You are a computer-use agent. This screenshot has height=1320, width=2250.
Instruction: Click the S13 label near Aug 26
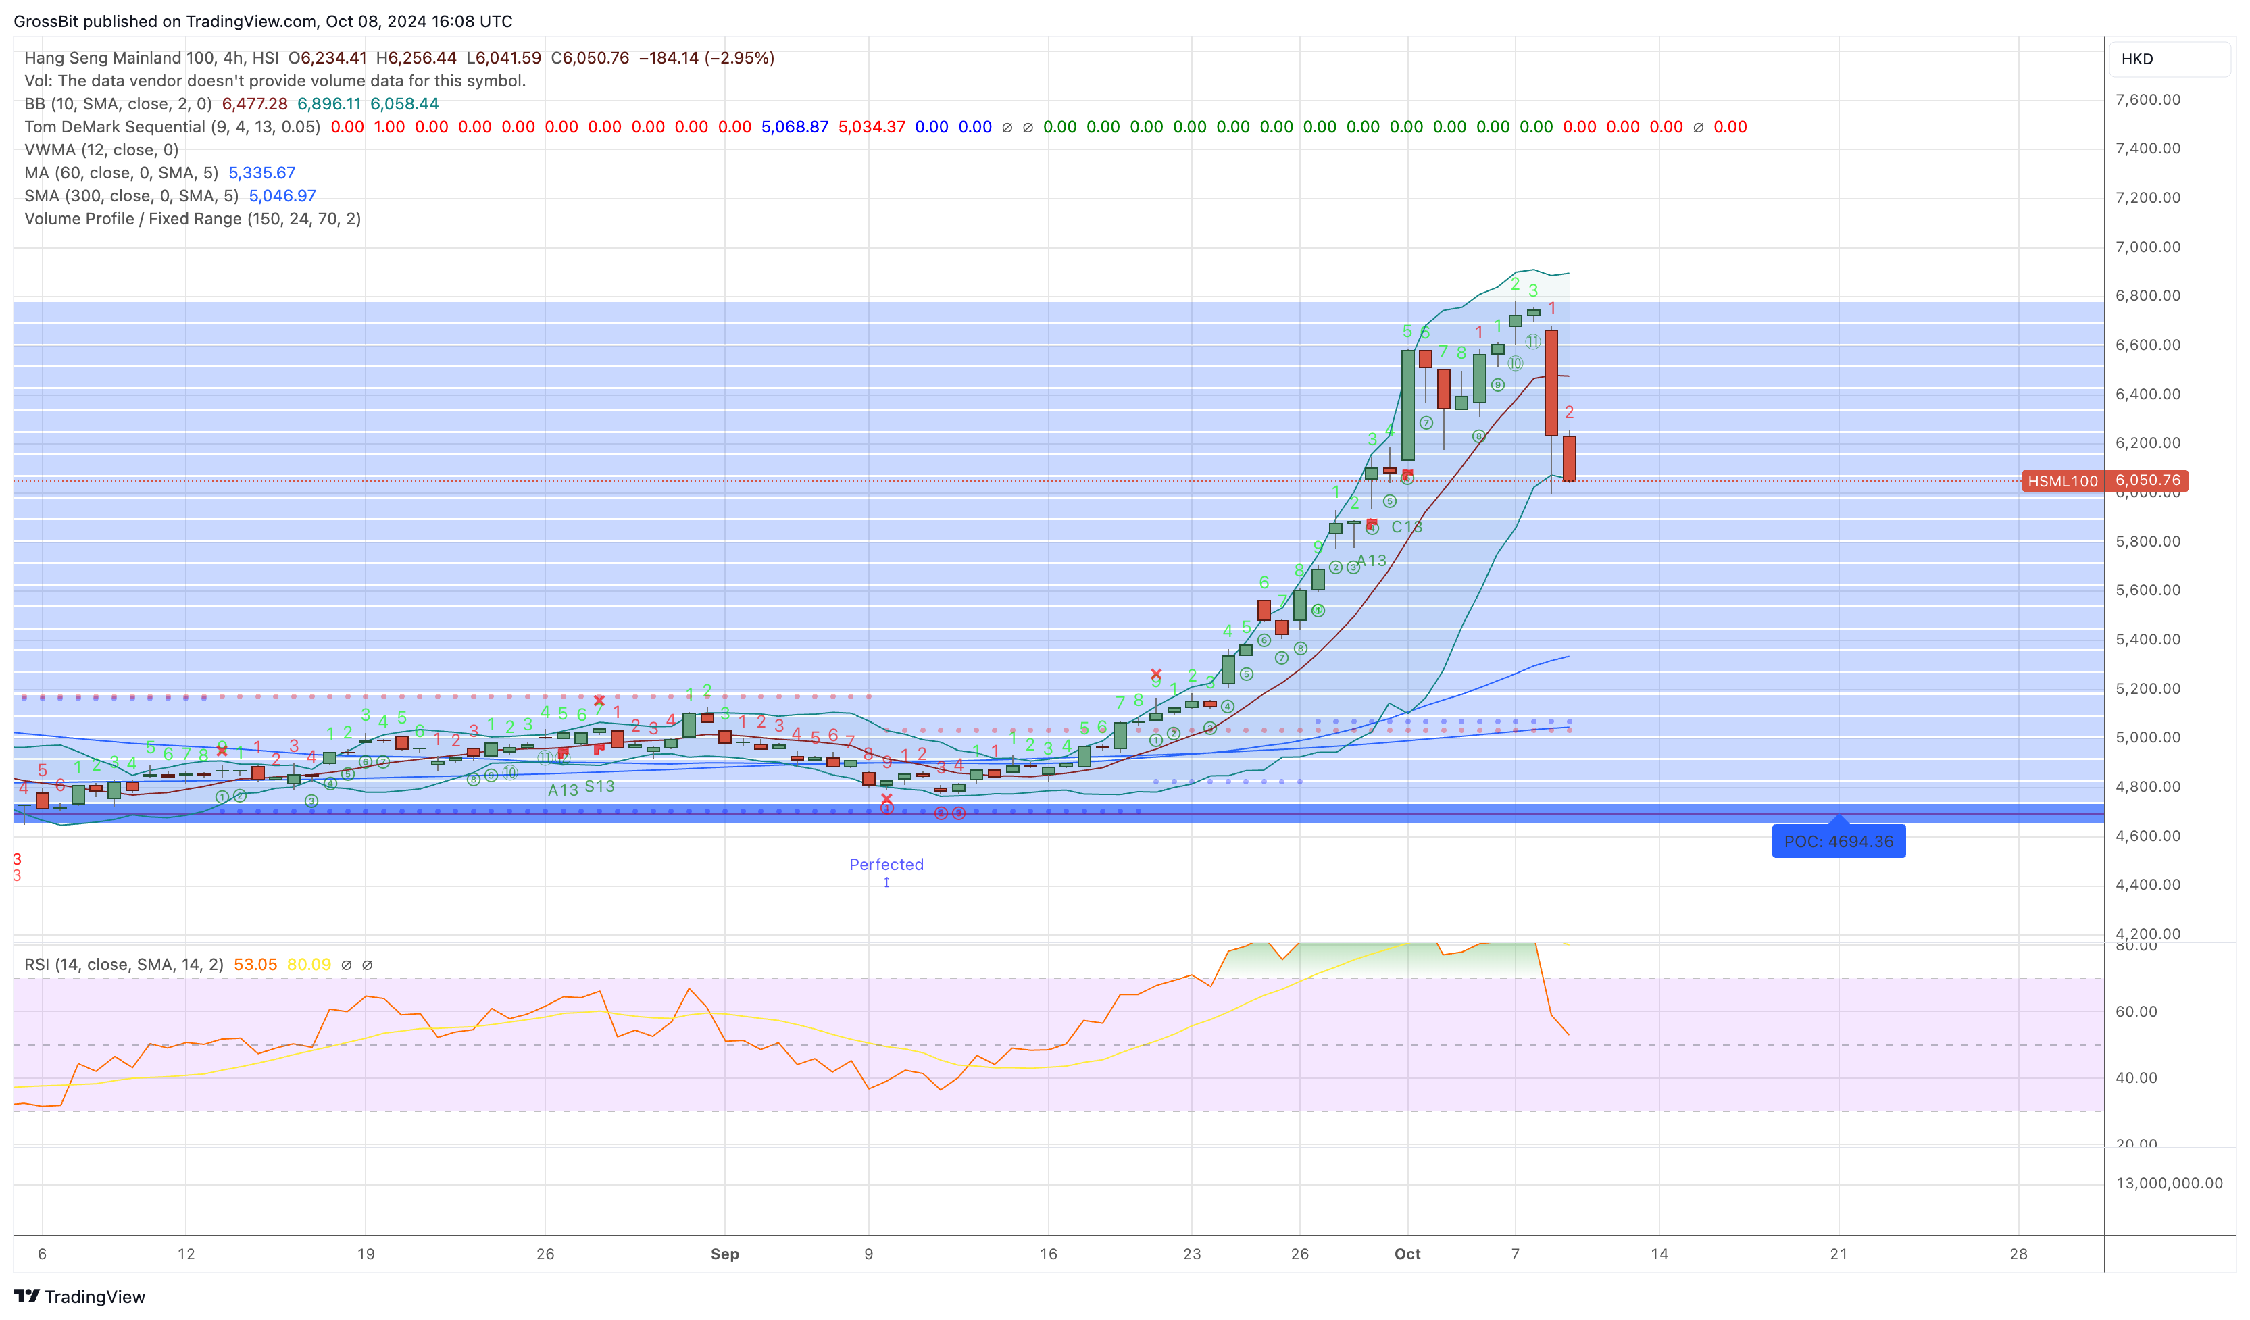tap(599, 786)
